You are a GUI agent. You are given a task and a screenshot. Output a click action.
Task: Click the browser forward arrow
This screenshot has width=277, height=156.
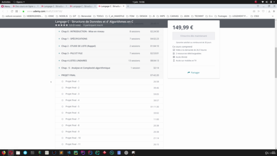7,11
